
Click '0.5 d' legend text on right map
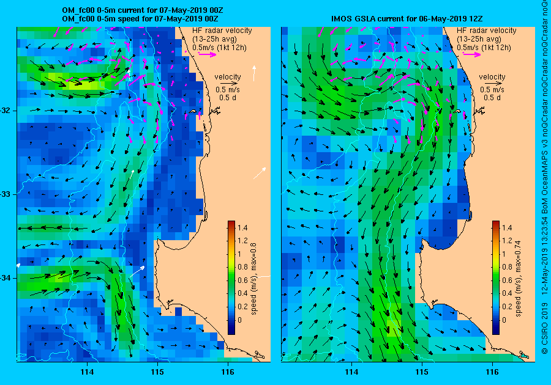[492, 98]
